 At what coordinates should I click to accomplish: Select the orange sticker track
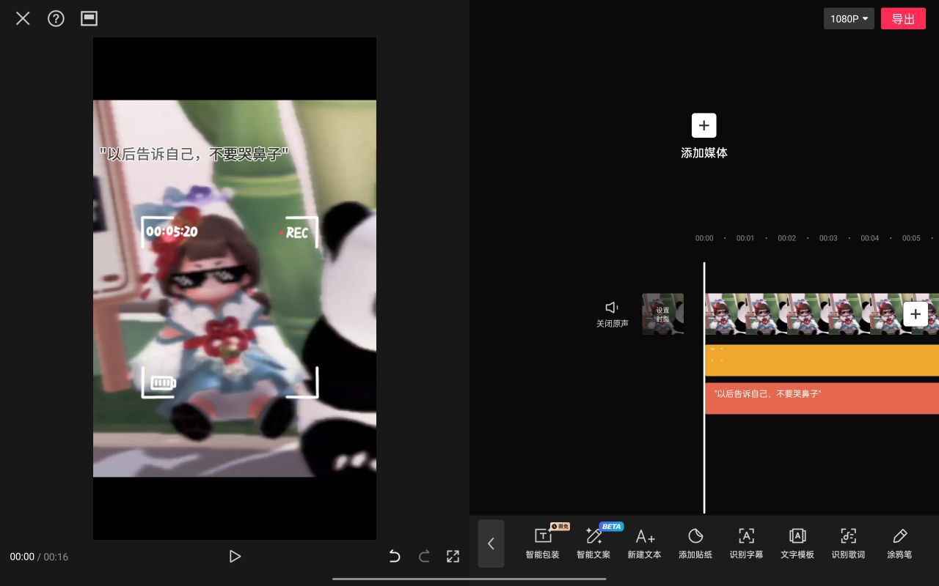coord(822,360)
